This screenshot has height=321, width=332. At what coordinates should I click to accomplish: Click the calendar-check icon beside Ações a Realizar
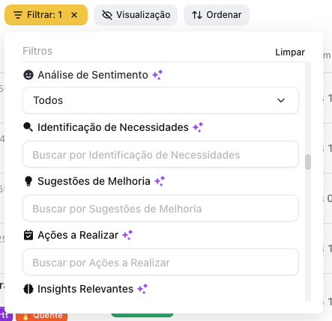click(x=28, y=235)
